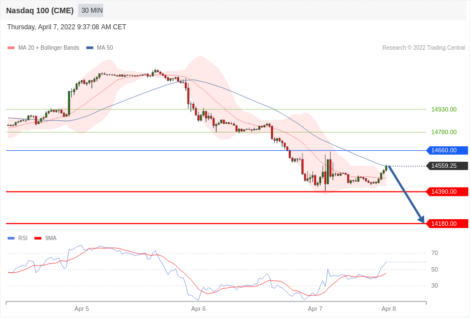Click the red 14180.00 support price tag

(447, 224)
